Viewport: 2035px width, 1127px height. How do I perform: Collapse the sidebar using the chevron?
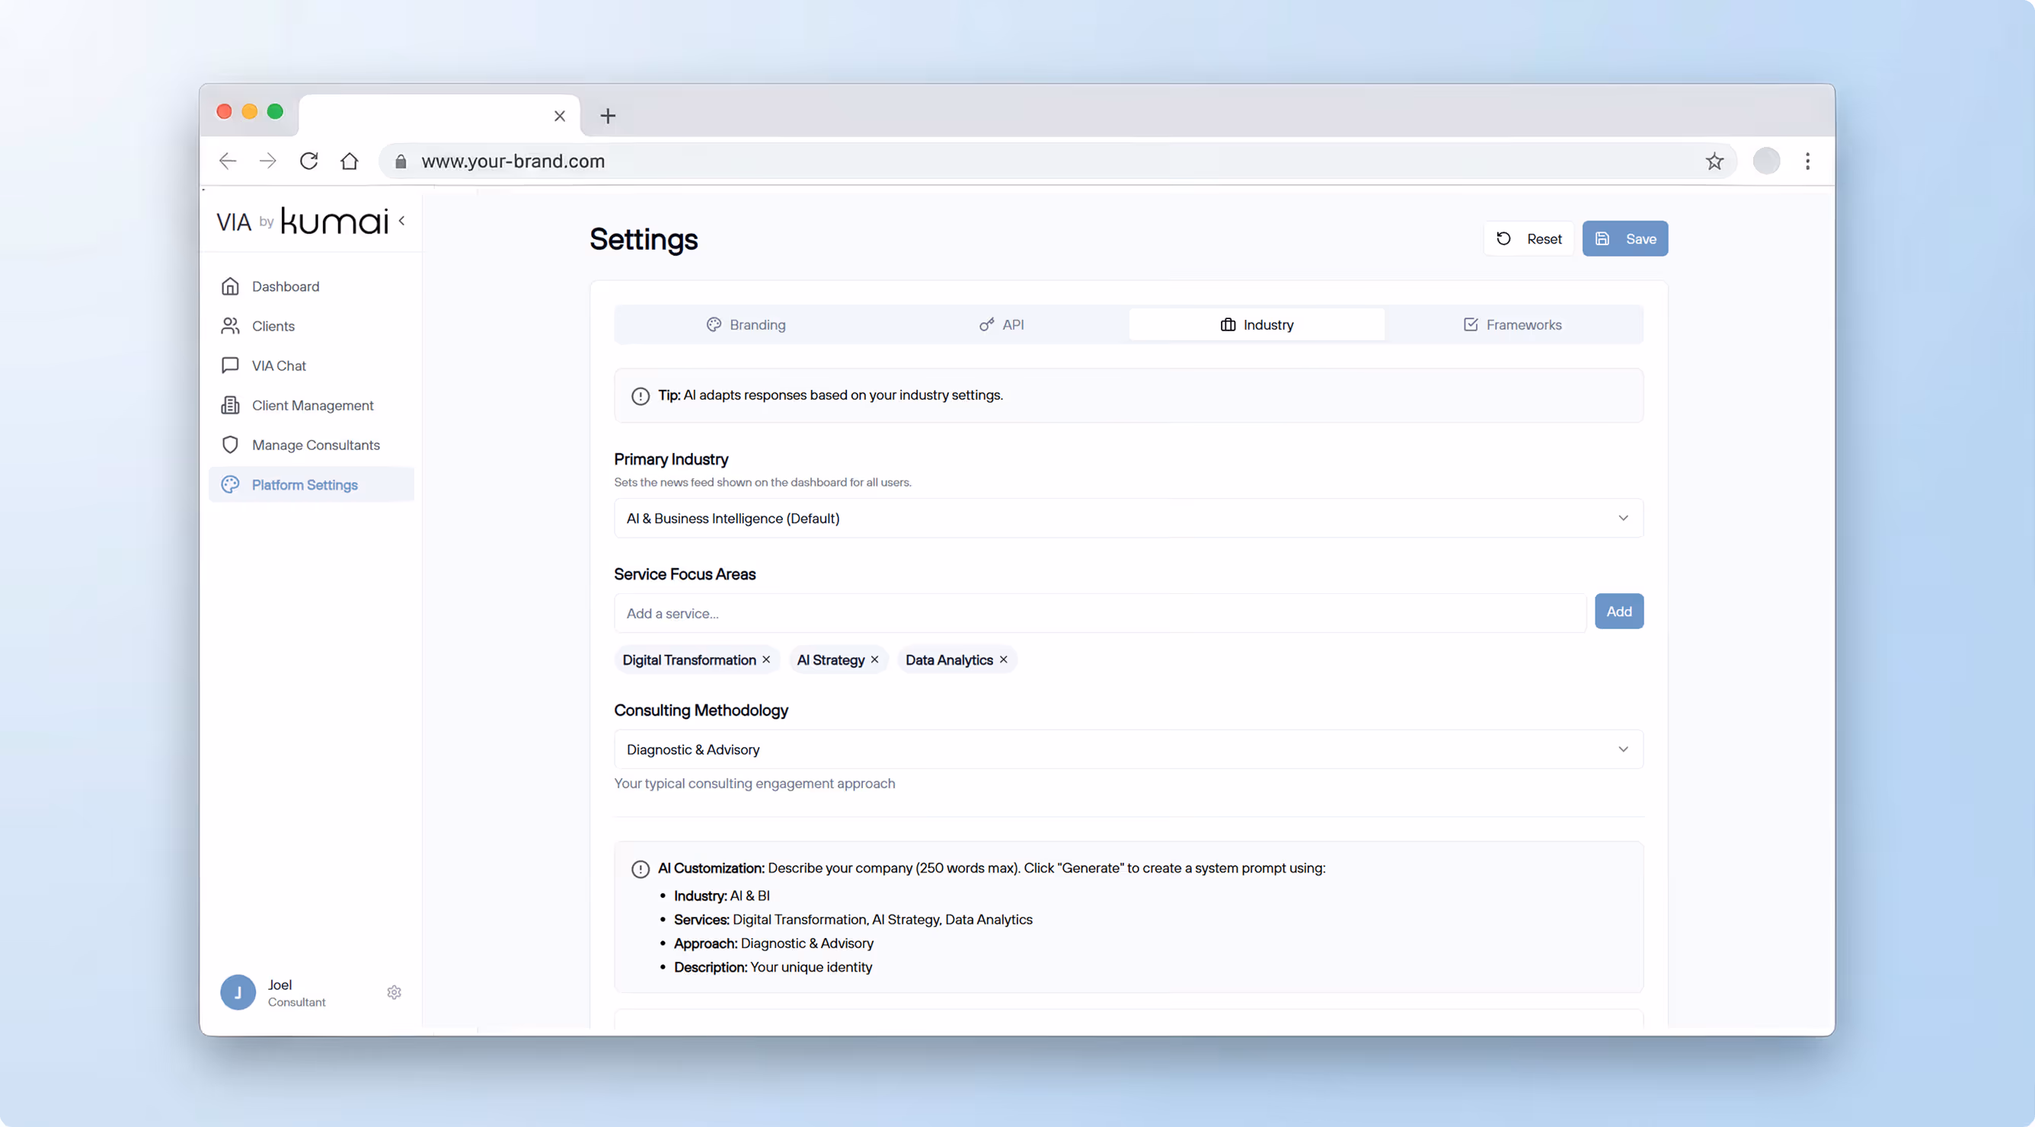pyautogui.click(x=402, y=221)
